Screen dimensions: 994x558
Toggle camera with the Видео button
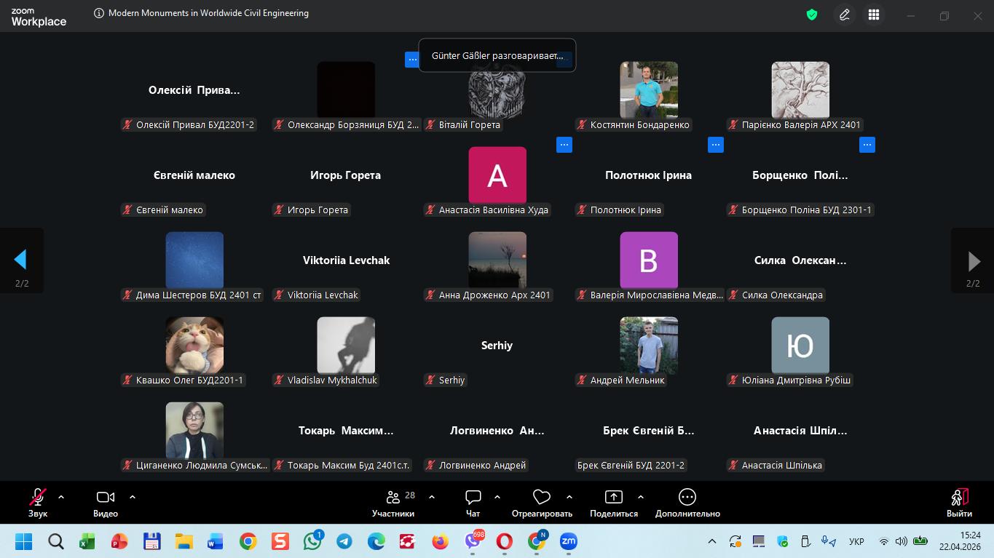coord(106,503)
